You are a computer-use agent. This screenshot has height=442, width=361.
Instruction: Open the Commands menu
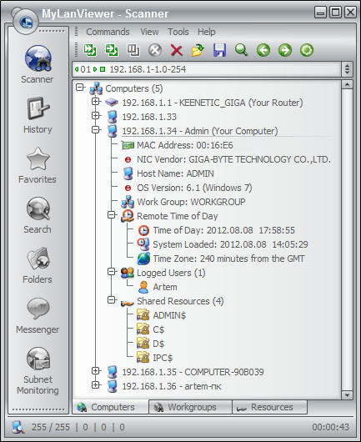pyautogui.click(x=108, y=32)
